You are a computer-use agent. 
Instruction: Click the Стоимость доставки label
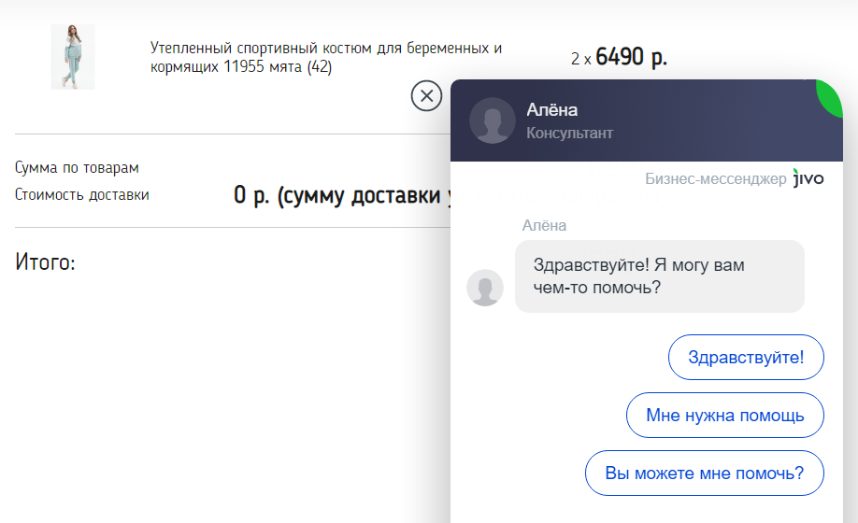pos(81,194)
